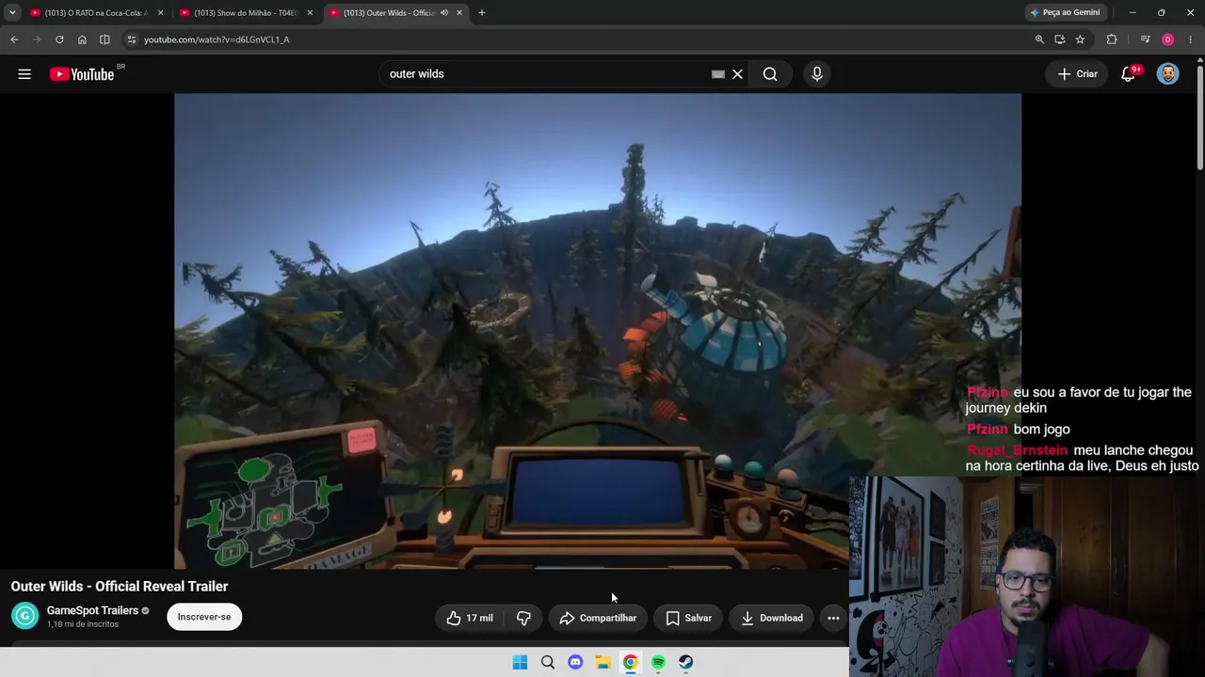
Task: Download the video
Action: pyautogui.click(x=771, y=618)
